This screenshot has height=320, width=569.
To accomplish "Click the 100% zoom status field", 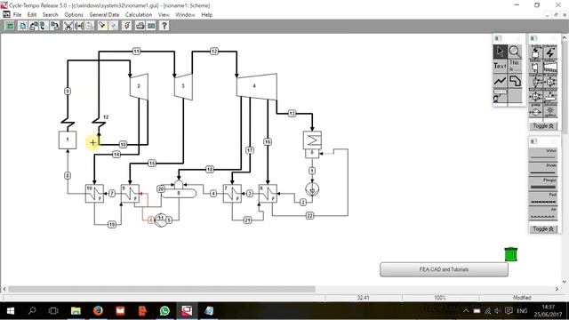I will (440, 298).
